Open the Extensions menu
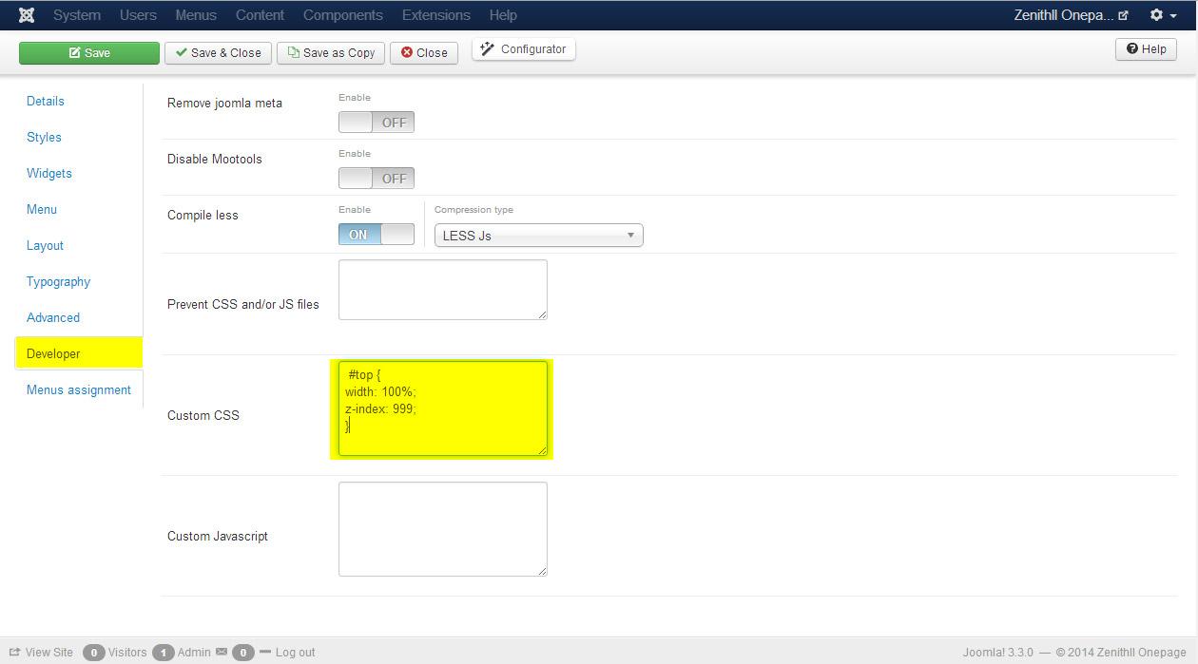Viewport: 1198px width, 664px height. click(x=436, y=15)
